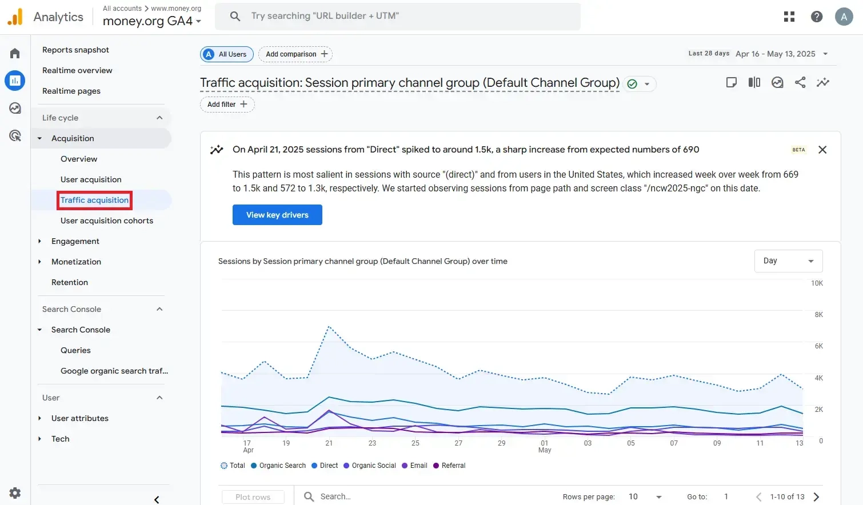The image size is (863, 505).
Task: Click the View key drivers button
Action: 277,215
